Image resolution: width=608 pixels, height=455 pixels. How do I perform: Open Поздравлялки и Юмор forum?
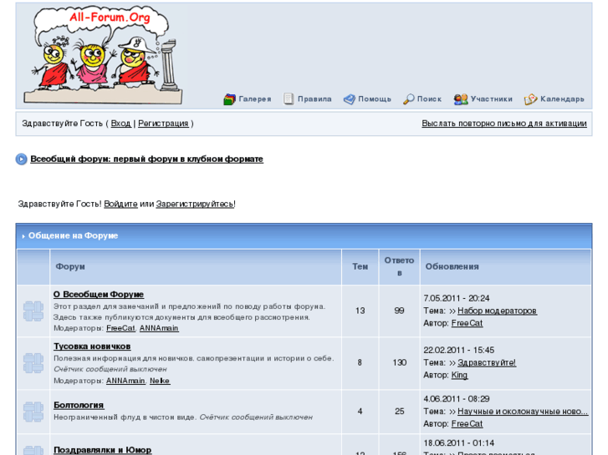point(102,450)
